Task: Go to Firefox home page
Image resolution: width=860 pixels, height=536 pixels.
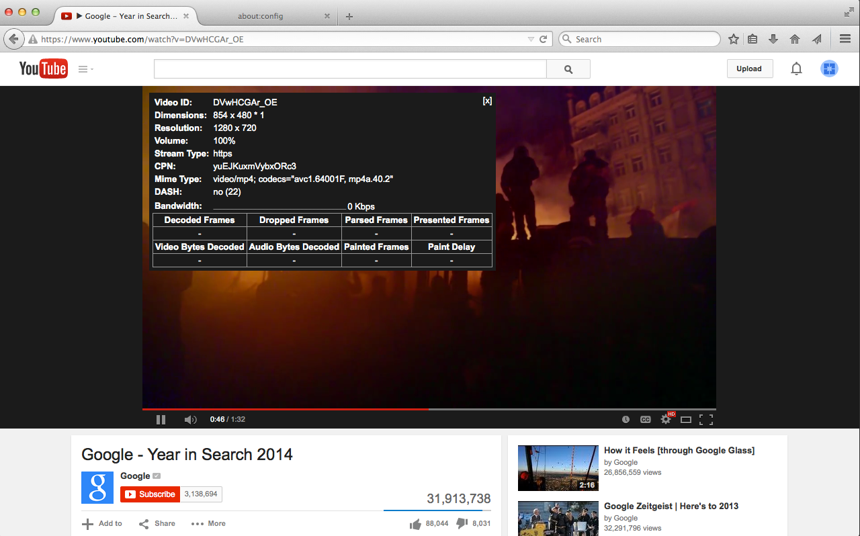Action: point(795,40)
